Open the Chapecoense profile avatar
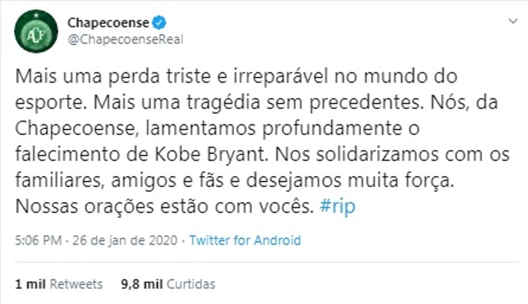The image size is (528, 304). [x=36, y=31]
